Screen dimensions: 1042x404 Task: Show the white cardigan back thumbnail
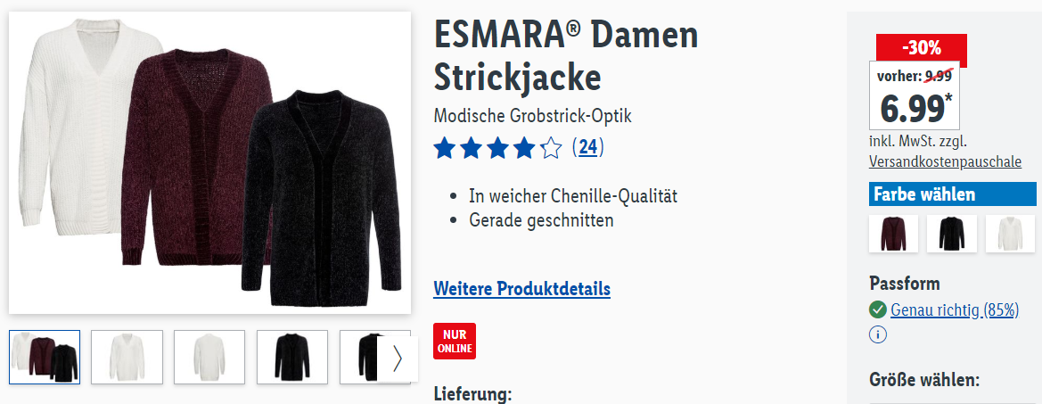(209, 357)
